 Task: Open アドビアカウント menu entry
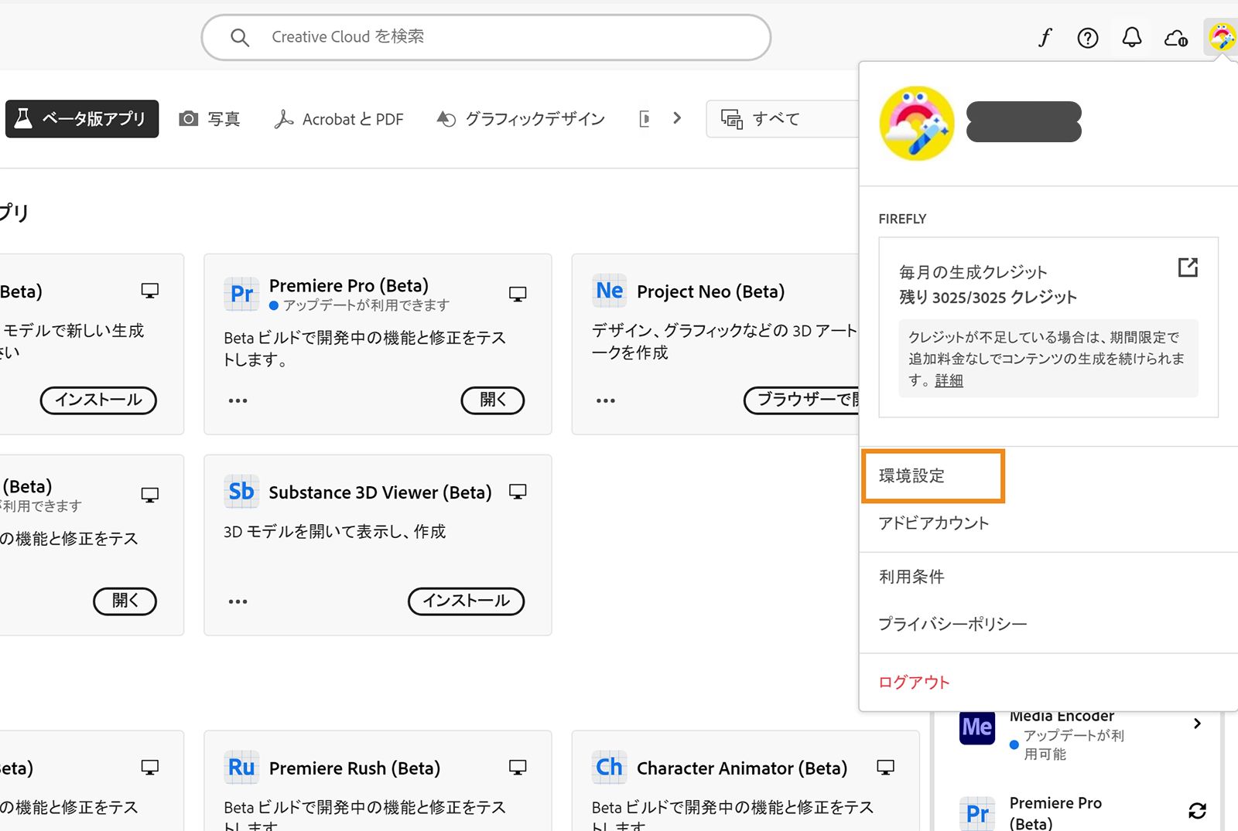click(x=934, y=523)
